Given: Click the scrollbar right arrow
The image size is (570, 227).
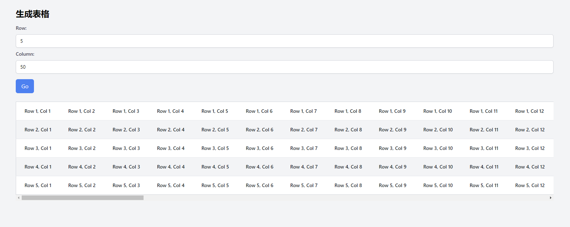Looking at the screenshot, I should [x=550, y=198].
